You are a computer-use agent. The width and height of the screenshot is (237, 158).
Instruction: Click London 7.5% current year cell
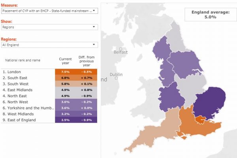[65, 72]
